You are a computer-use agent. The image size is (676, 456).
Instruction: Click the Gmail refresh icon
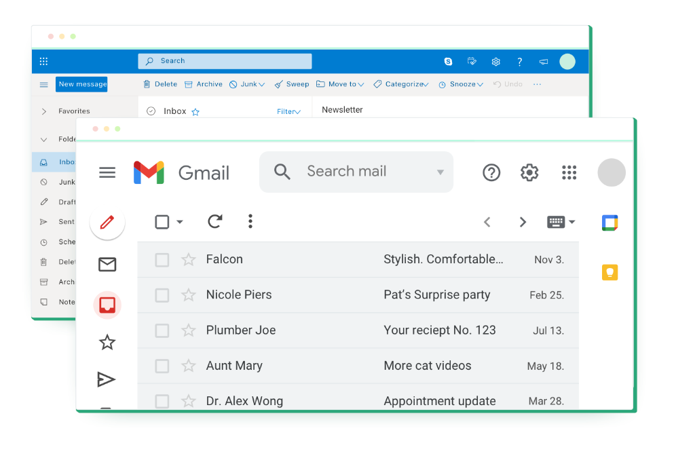coord(215,221)
